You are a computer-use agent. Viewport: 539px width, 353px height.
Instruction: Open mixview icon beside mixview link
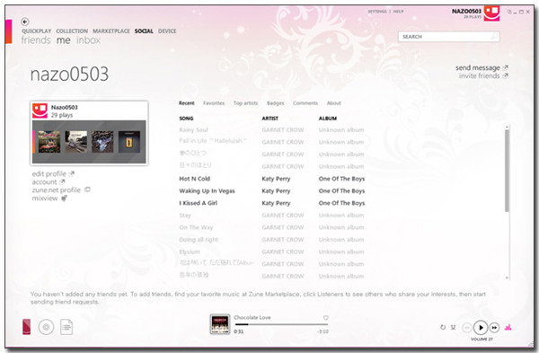[x=64, y=199]
